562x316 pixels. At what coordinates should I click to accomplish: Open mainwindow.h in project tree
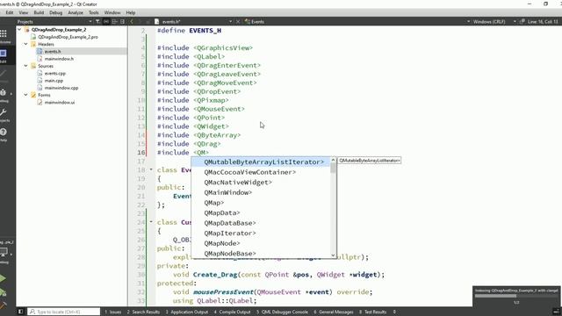tap(59, 59)
